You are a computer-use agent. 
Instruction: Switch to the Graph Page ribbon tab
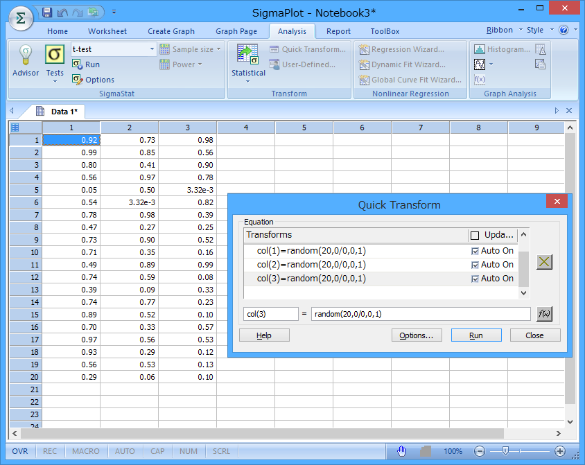coord(236,31)
